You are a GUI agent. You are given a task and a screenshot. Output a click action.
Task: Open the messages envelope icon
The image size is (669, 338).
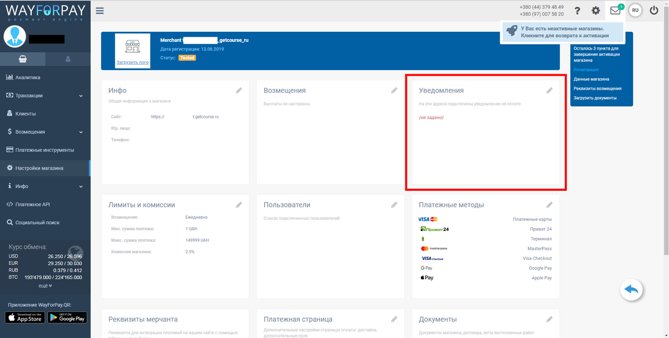[x=615, y=11]
